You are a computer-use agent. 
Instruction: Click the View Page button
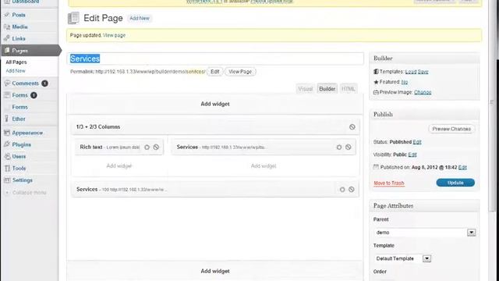(x=240, y=72)
